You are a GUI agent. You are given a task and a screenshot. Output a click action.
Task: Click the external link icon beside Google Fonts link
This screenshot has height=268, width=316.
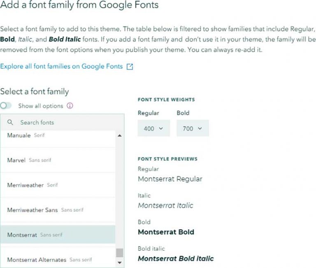pyautogui.click(x=130, y=67)
